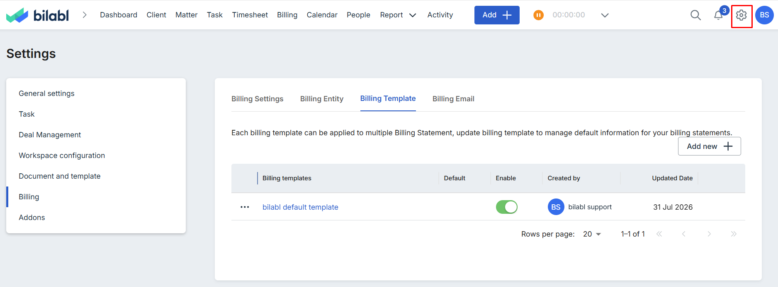Click the 00:00:00 timer display
This screenshot has height=287, width=778.
[x=569, y=15]
